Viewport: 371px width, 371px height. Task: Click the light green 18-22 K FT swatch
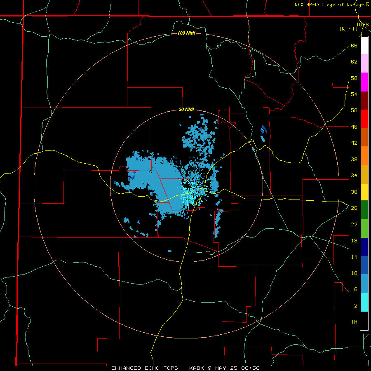(364, 228)
